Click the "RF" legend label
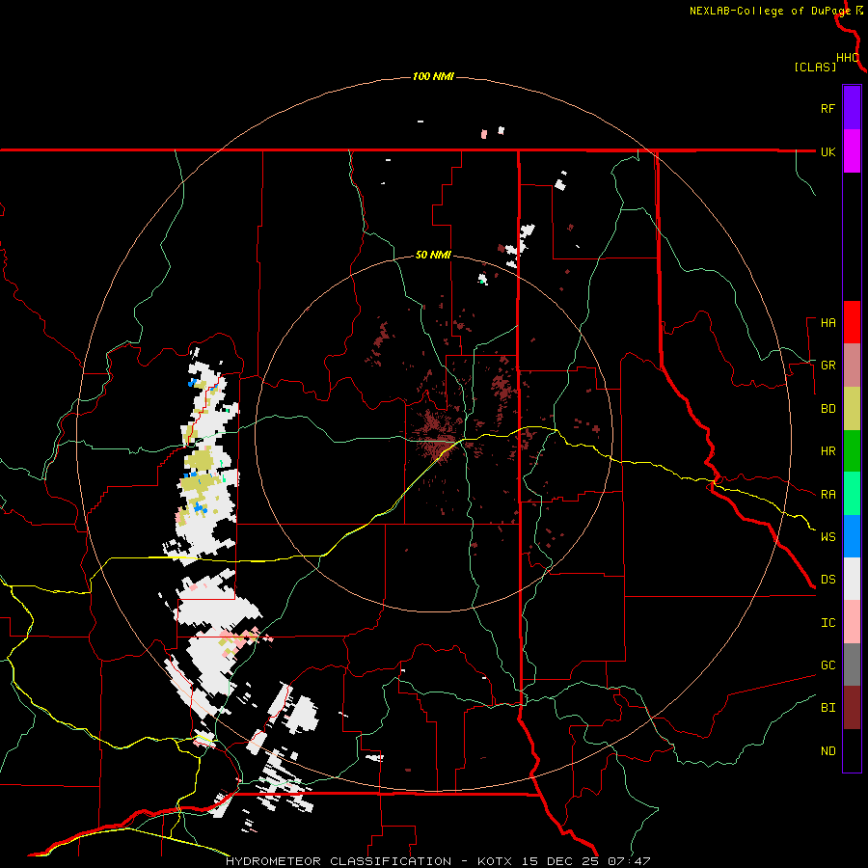Image resolution: width=868 pixels, height=868 pixels. [827, 108]
